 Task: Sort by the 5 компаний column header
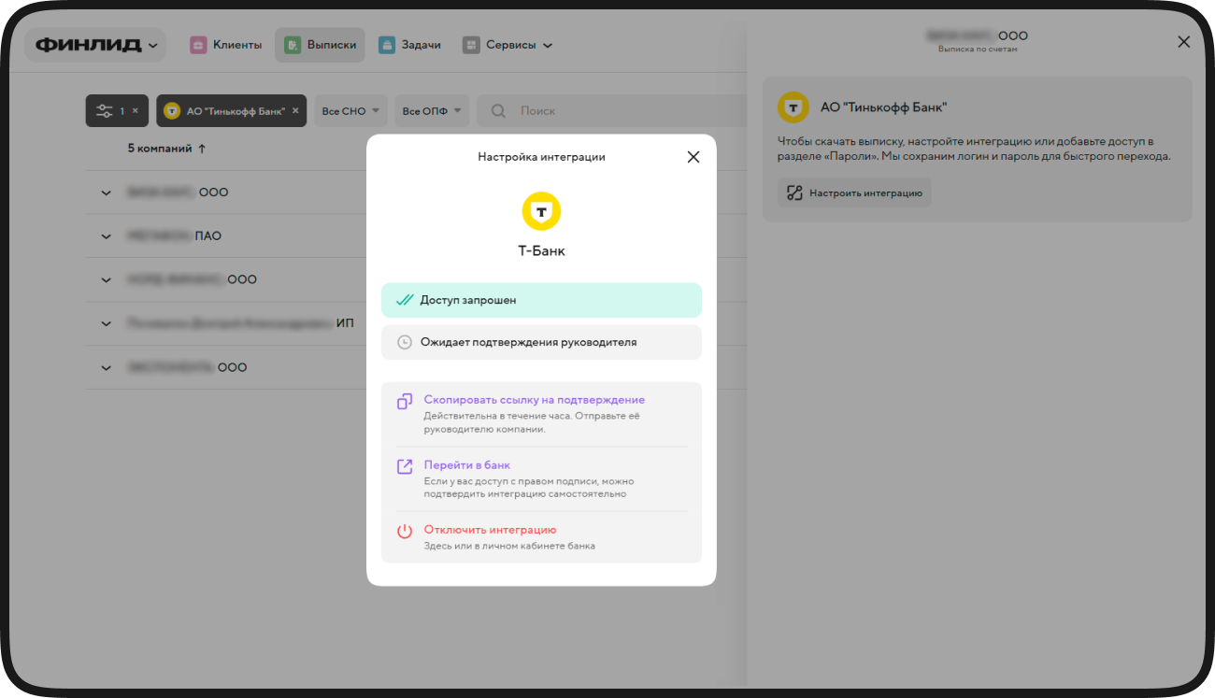click(x=166, y=149)
